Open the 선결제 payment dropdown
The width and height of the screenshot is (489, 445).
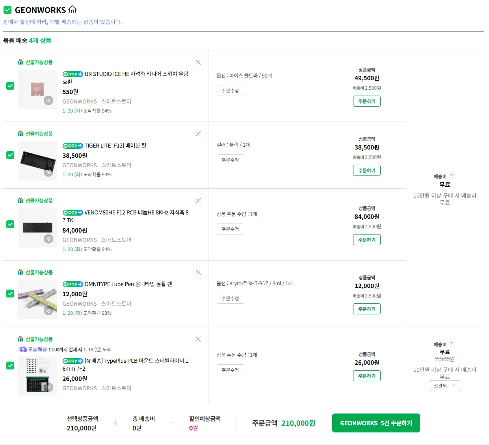pos(444,386)
